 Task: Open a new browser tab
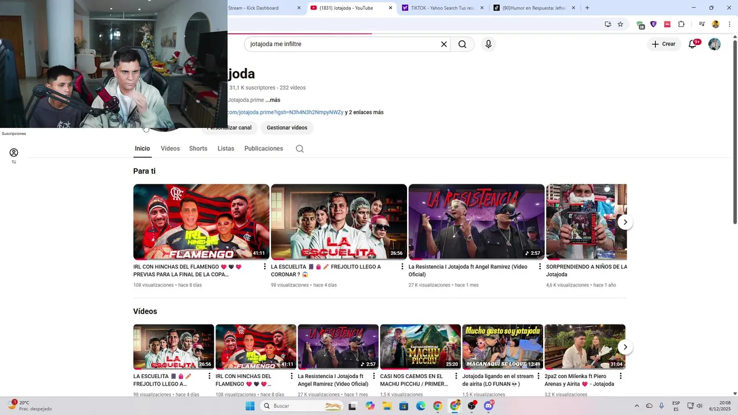[587, 8]
